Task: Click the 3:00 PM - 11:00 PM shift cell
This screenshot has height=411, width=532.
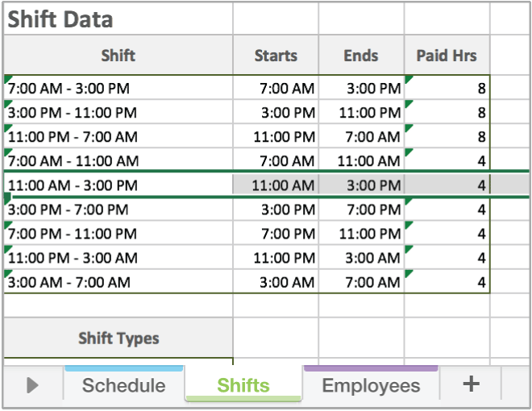Action: (x=118, y=113)
